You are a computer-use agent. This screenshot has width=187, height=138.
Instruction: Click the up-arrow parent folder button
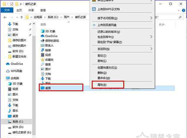tap(22, 17)
